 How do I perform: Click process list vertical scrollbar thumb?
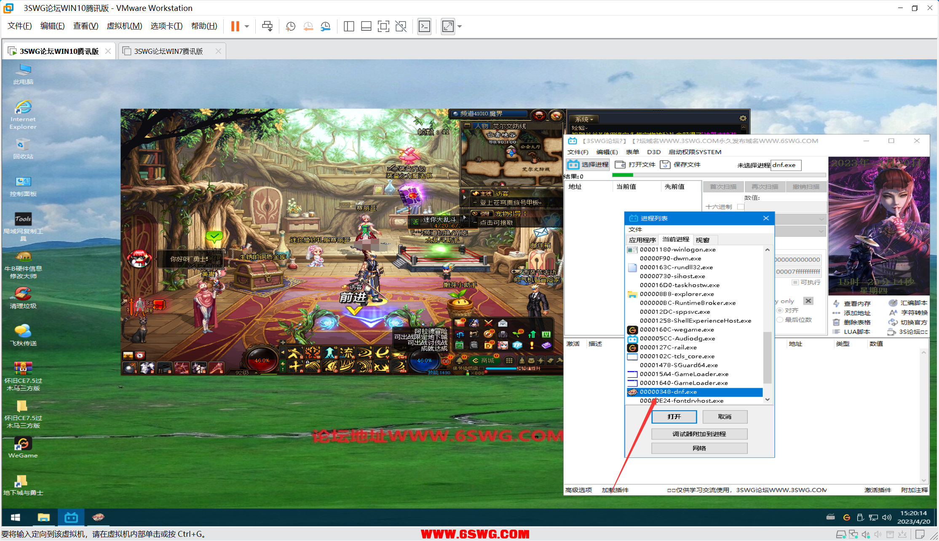click(767, 358)
